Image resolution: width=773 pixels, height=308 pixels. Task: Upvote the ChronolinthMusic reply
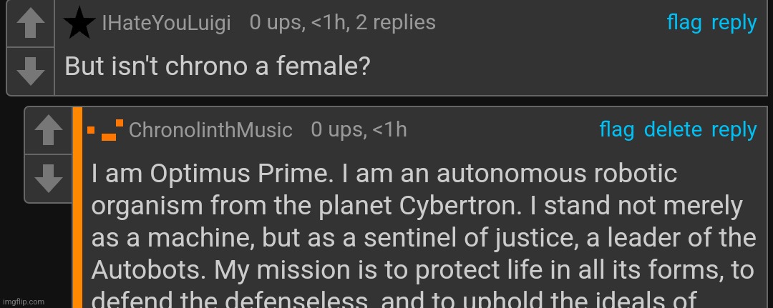point(49,130)
